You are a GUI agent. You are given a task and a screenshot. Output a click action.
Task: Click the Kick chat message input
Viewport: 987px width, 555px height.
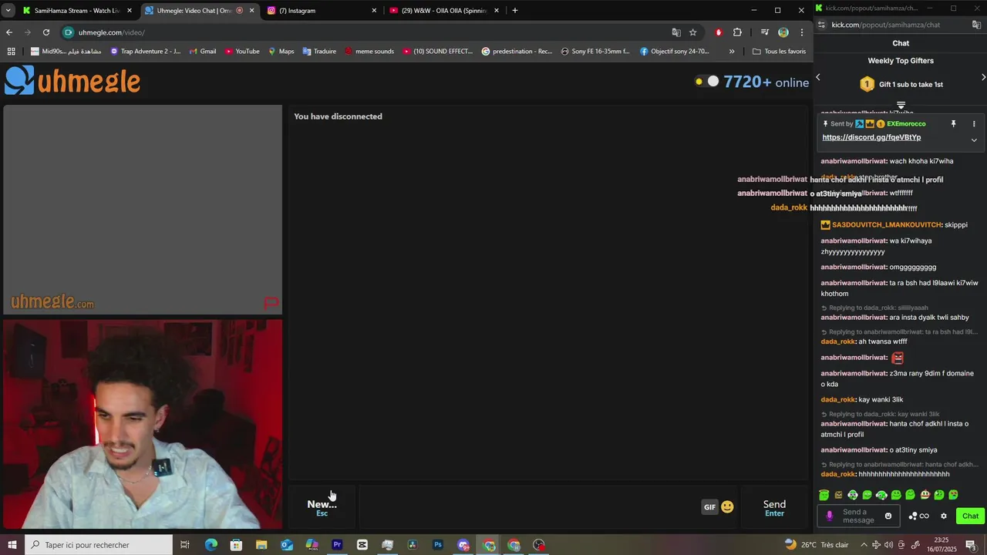[858, 516]
